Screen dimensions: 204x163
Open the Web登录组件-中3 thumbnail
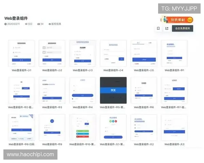(52, 90)
